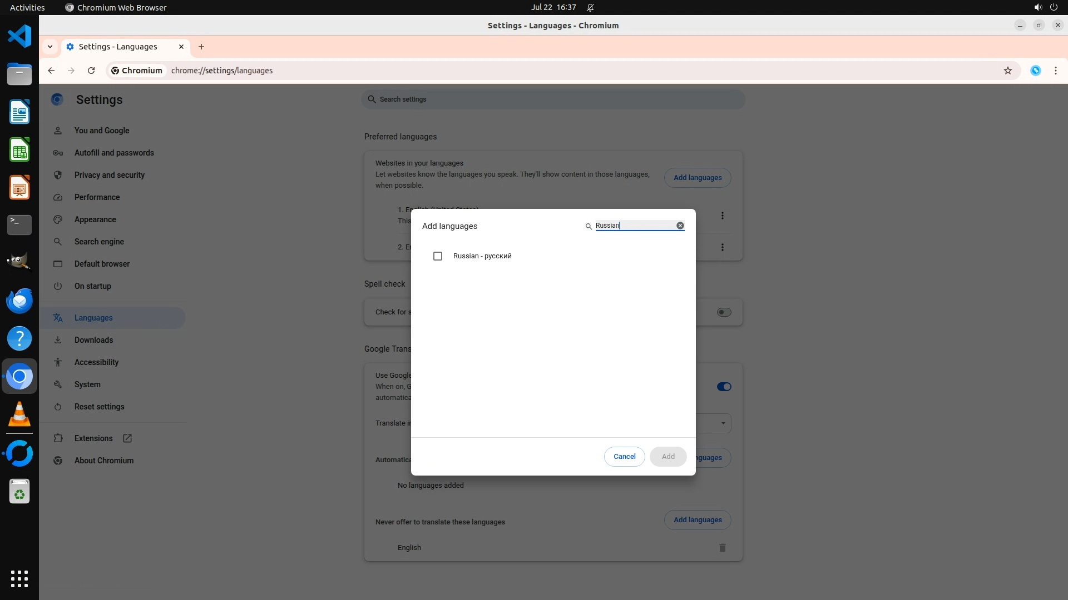Clear the Russian search text icon
The image size is (1068, 600).
pos(680,226)
